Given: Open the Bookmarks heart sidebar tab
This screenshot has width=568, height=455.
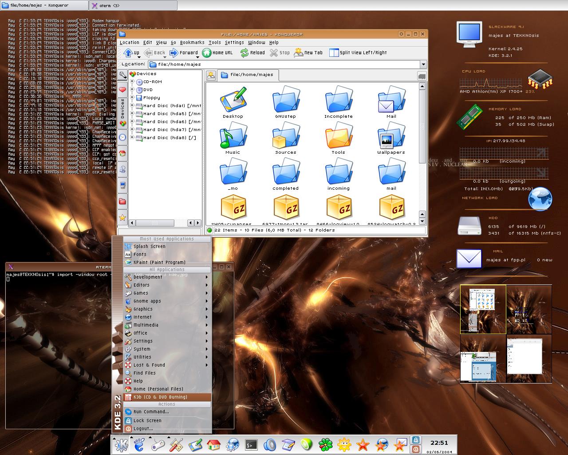Looking at the screenshot, I should 122,89.
